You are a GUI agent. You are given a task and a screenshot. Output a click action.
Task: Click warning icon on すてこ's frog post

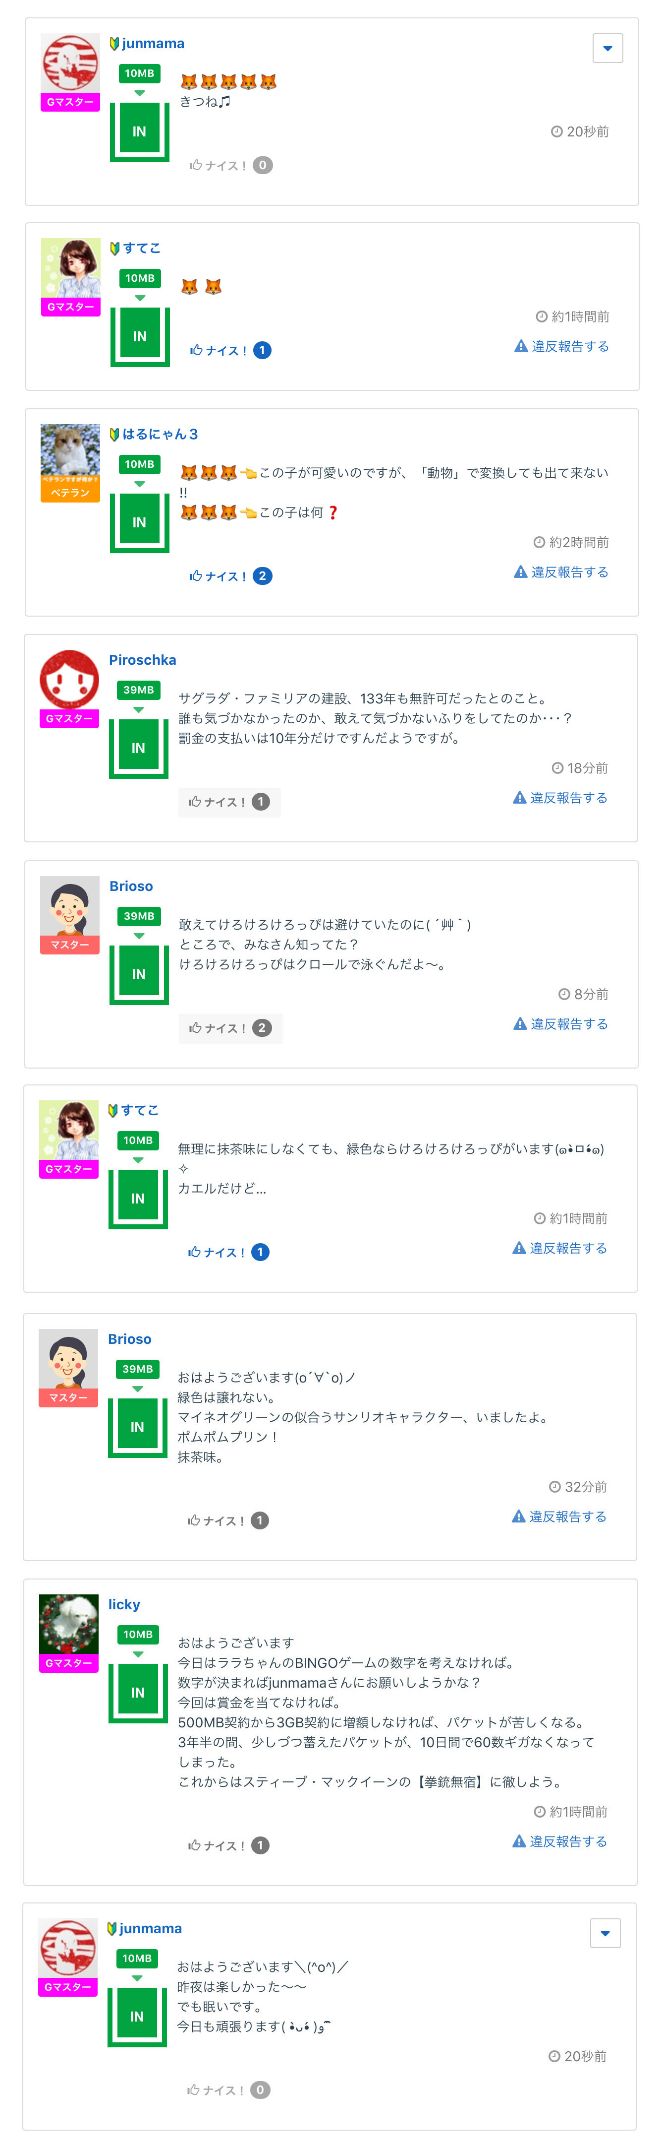(x=519, y=1248)
